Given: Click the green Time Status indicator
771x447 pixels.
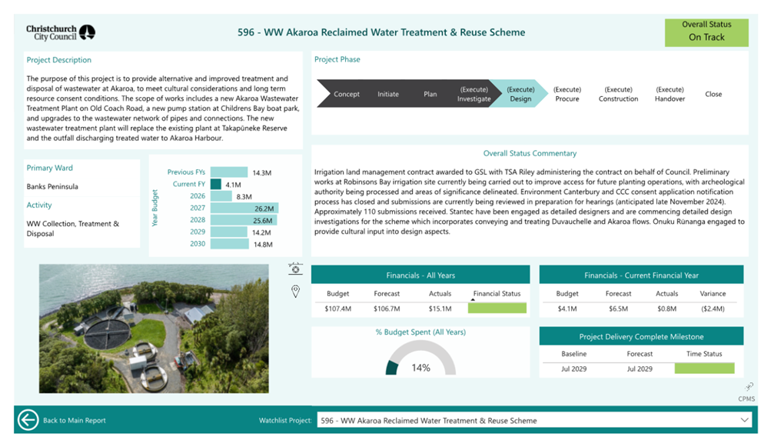Looking at the screenshot, I should (704, 369).
